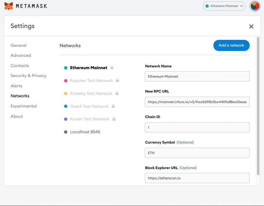Click the lock icon beside Kovan Test Network

[114, 119]
